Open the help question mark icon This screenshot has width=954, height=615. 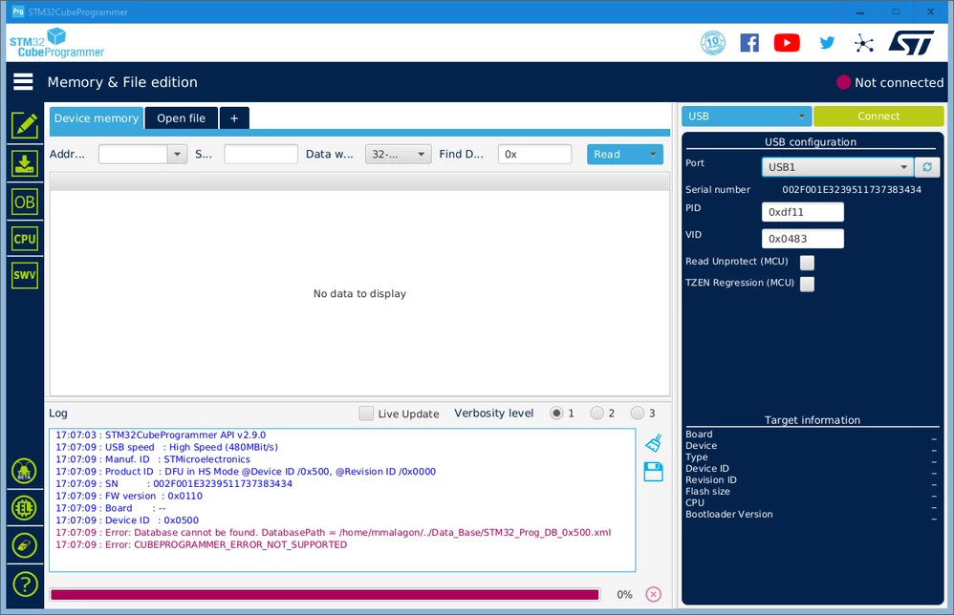click(x=24, y=584)
